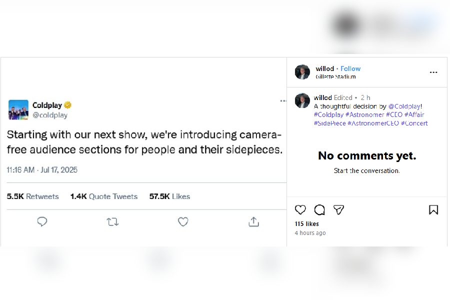Click Coldplay verified badge icon
Viewport: 450px width, 300px height.
(x=67, y=105)
